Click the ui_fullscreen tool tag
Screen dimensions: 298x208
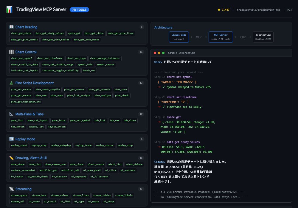[99, 177]
